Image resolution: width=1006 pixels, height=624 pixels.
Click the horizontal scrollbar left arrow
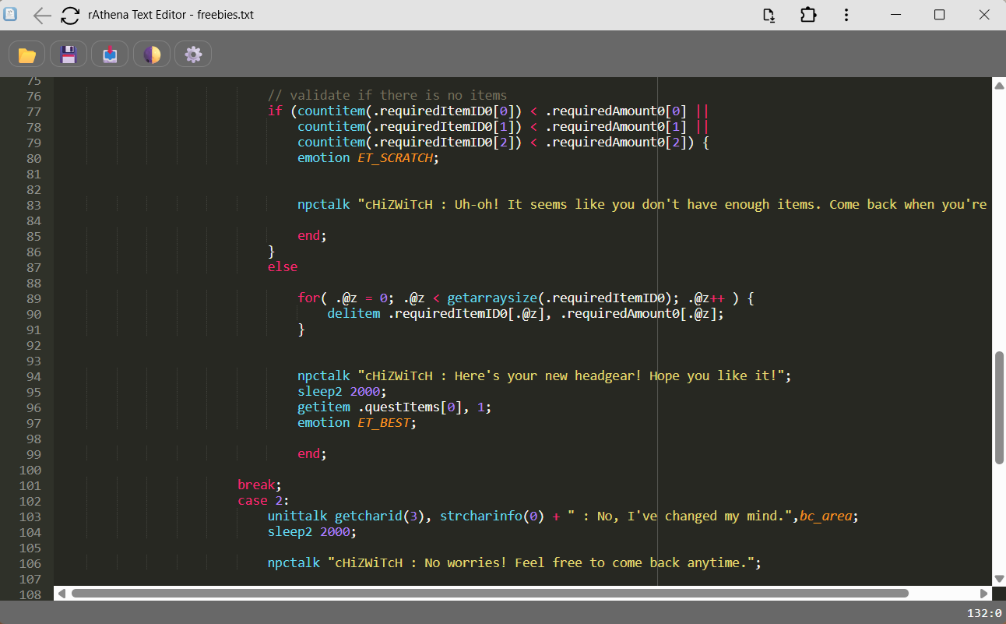click(x=62, y=594)
